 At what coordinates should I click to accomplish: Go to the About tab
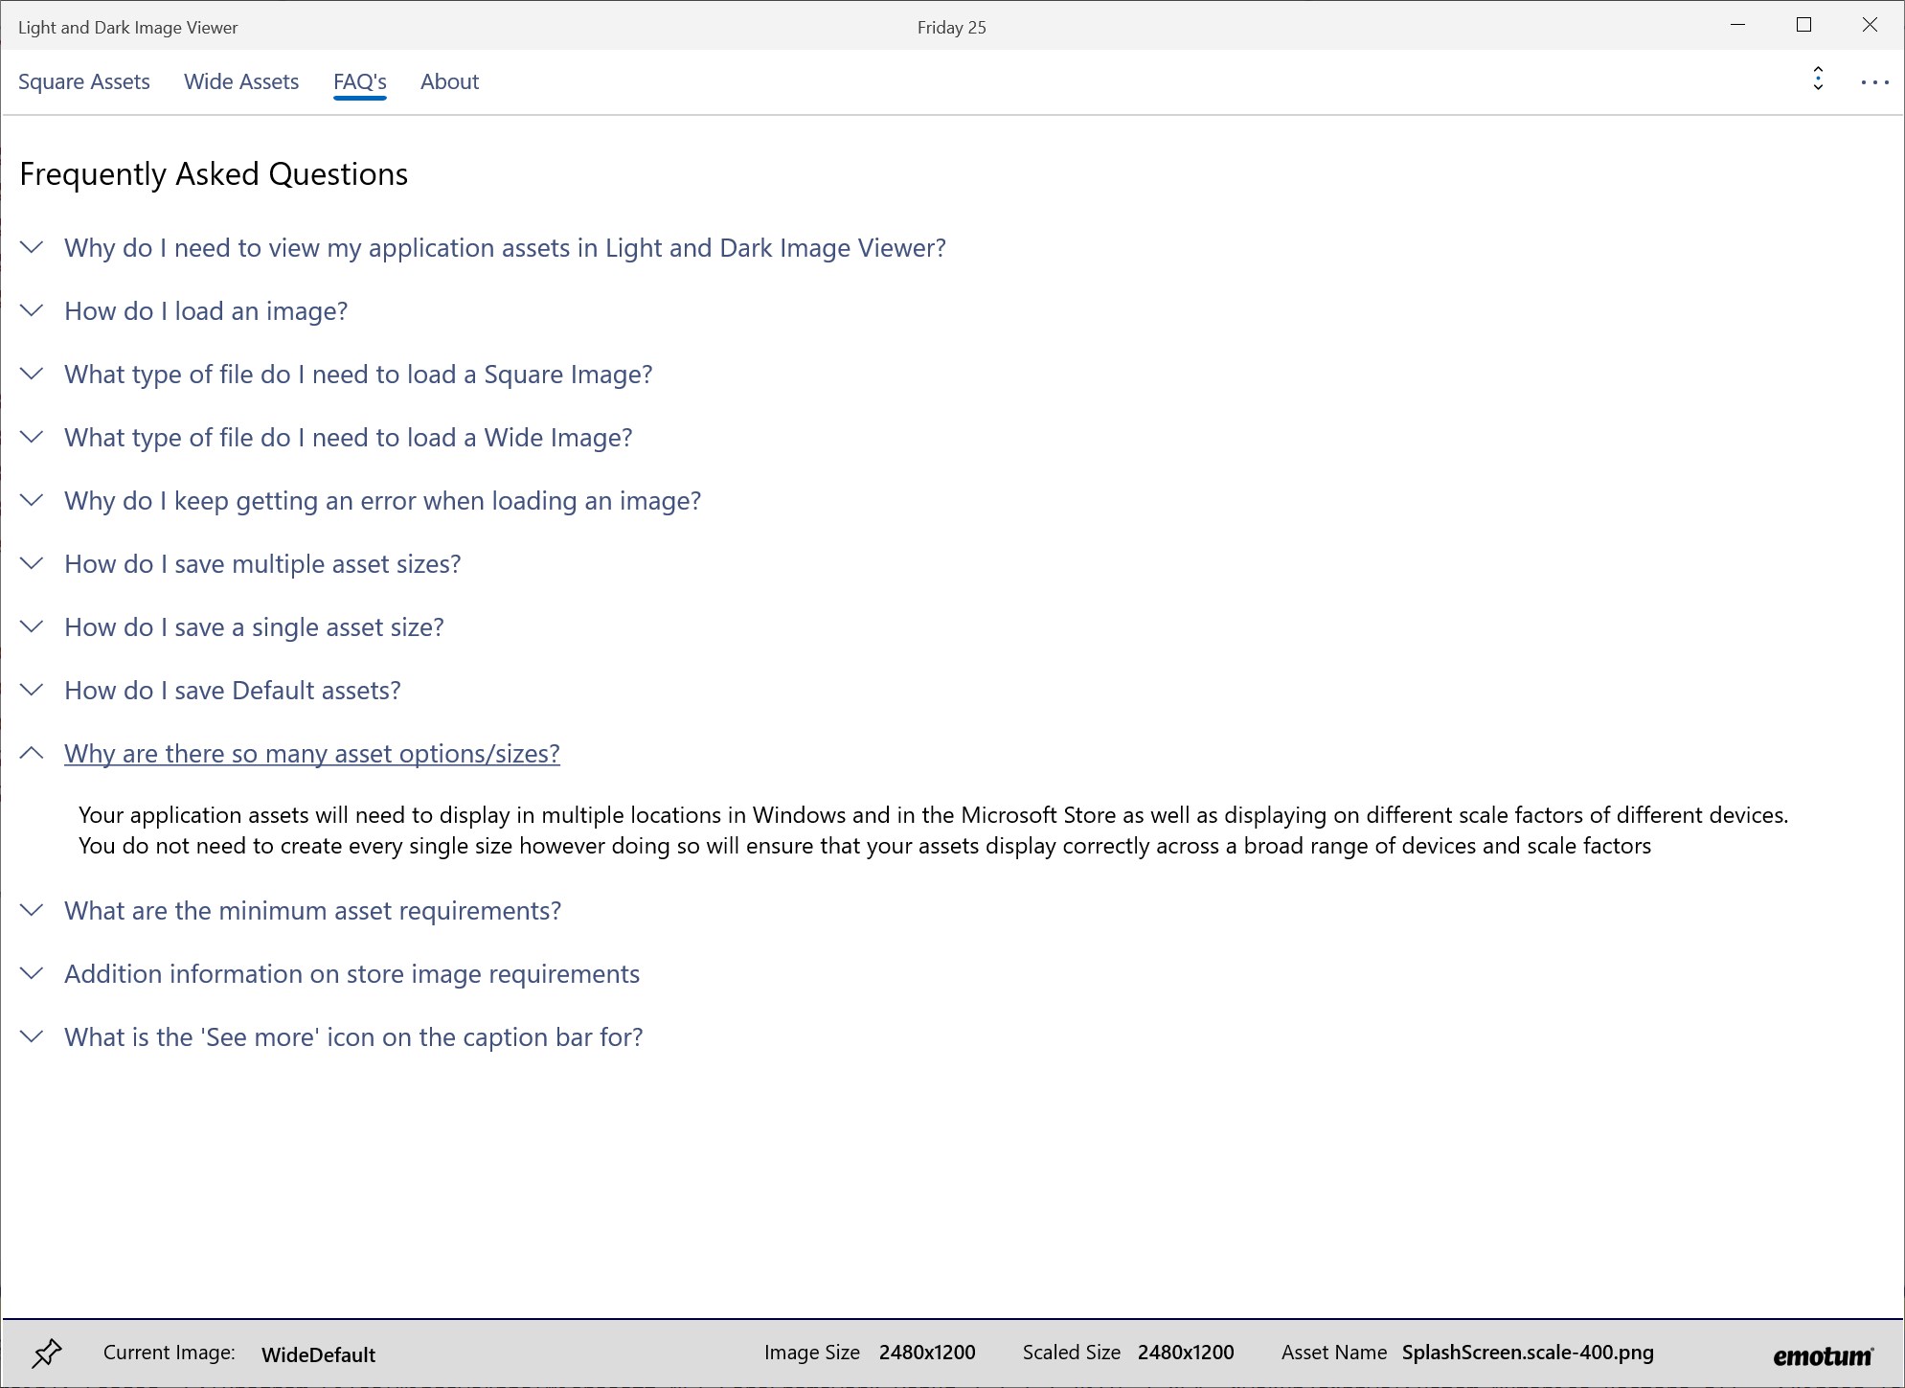pos(449,81)
